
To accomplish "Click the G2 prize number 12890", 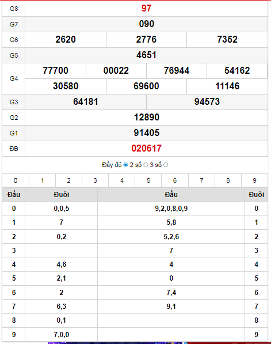I will [x=146, y=118].
